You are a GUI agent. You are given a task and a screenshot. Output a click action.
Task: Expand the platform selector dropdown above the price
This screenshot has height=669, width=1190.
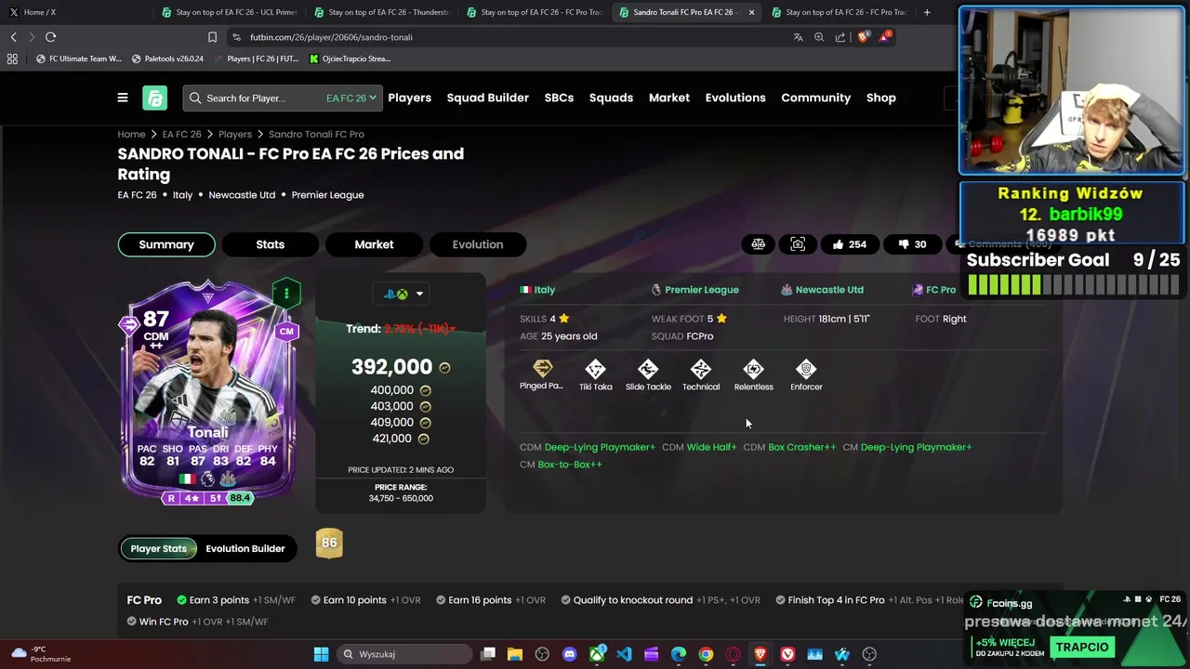click(403, 294)
